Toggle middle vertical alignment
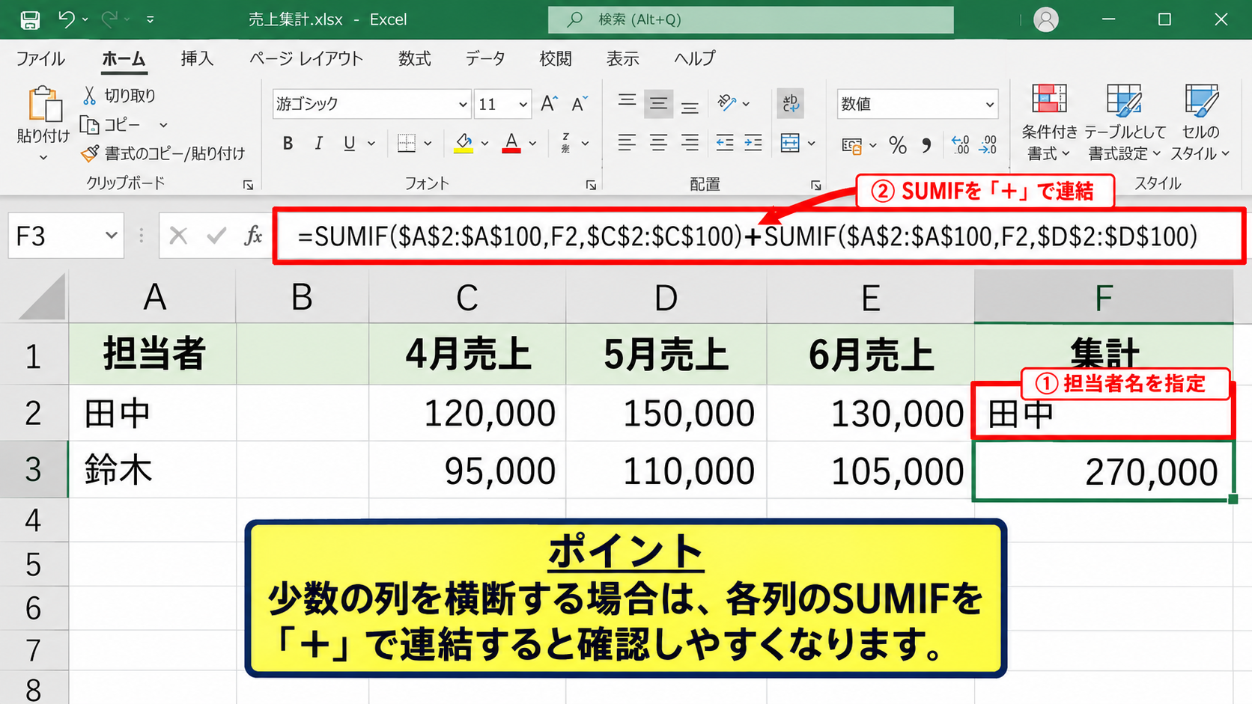 coord(658,103)
